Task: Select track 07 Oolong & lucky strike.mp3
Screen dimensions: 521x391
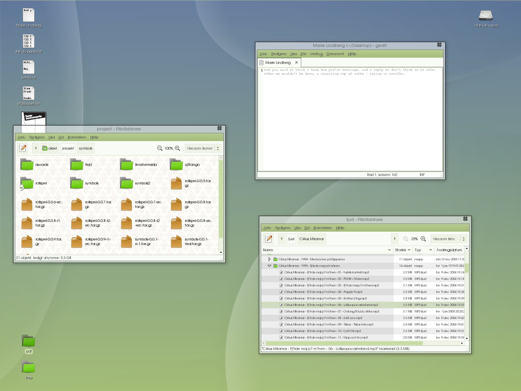Action: (363, 311)
